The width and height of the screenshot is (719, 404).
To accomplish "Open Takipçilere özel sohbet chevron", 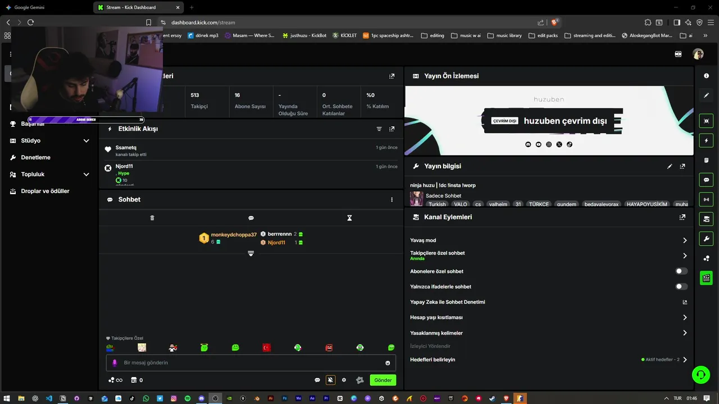I will 685,255.
